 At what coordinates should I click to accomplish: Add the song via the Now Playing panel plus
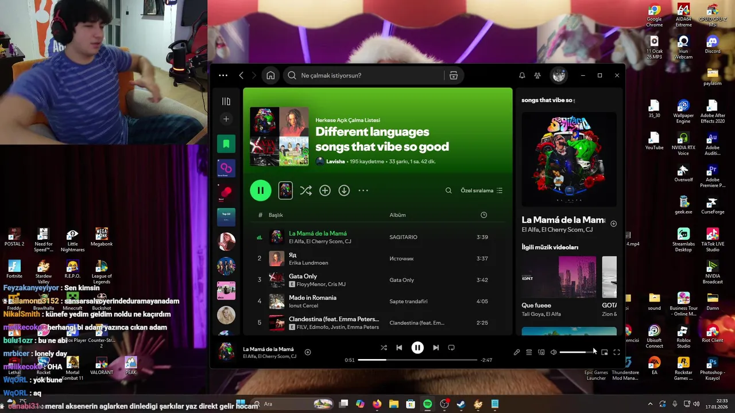click(x=613, y=224)
